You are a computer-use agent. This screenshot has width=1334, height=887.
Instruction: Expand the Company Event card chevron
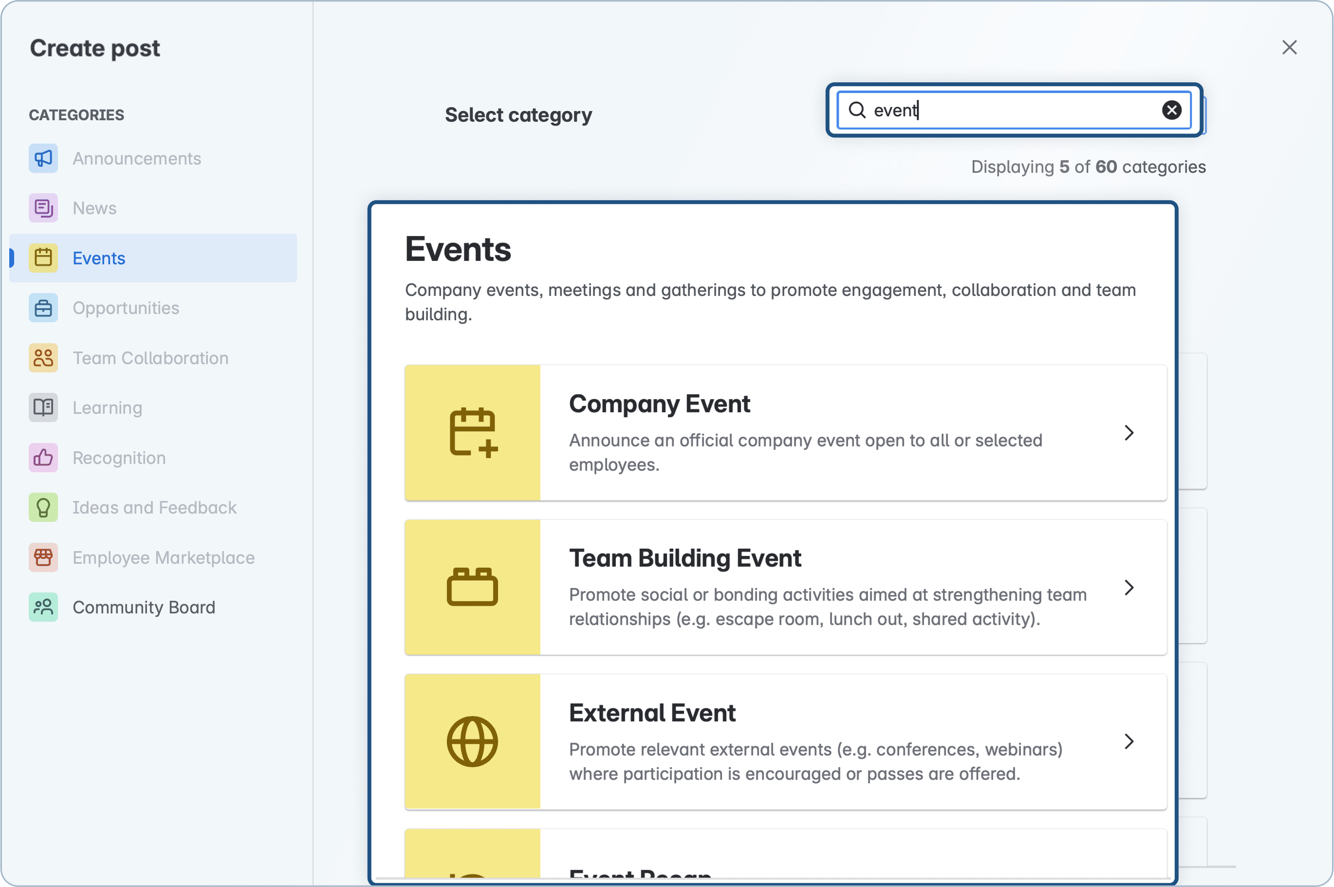coord(1129,433)
